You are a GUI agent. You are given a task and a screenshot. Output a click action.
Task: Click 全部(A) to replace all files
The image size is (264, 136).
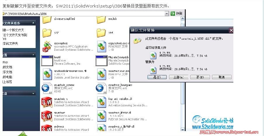click(x=179, y=77)
